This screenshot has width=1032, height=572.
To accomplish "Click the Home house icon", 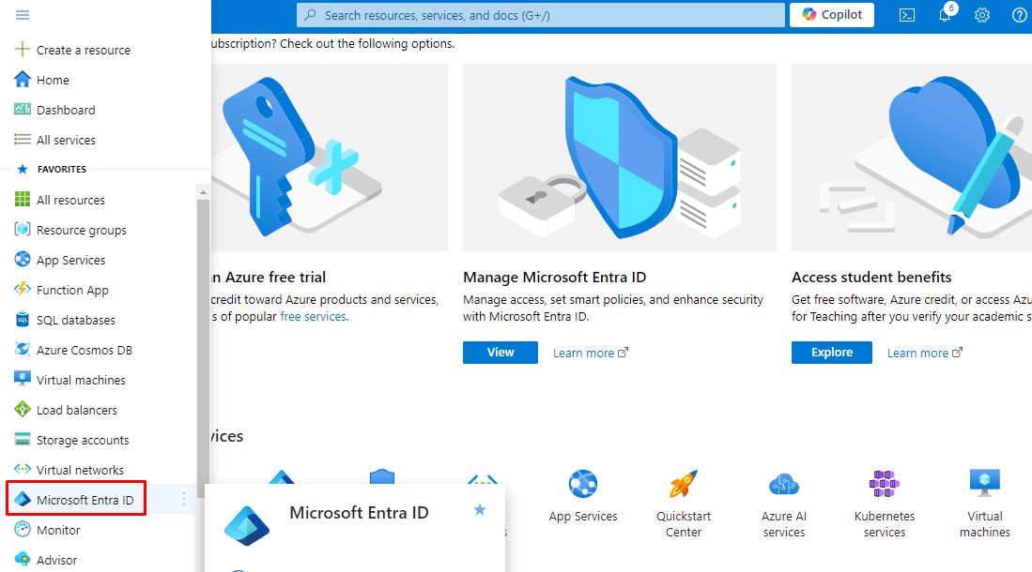I will click(x=23, y=80).
